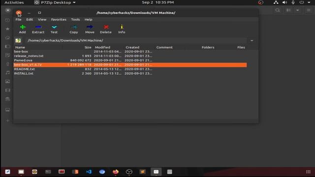Open Firefox from the dock
Image resolution: width=315 pixels, height=177 pixels.
point(116,172)
